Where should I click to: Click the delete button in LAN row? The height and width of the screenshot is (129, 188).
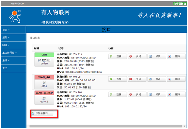[176, 56]
